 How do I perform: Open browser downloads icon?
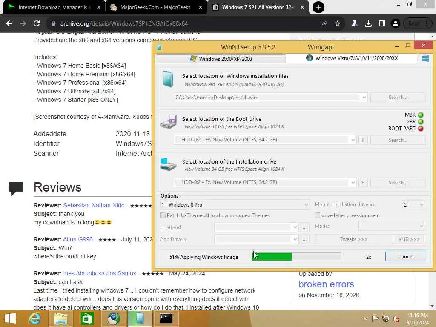(368, 24)
